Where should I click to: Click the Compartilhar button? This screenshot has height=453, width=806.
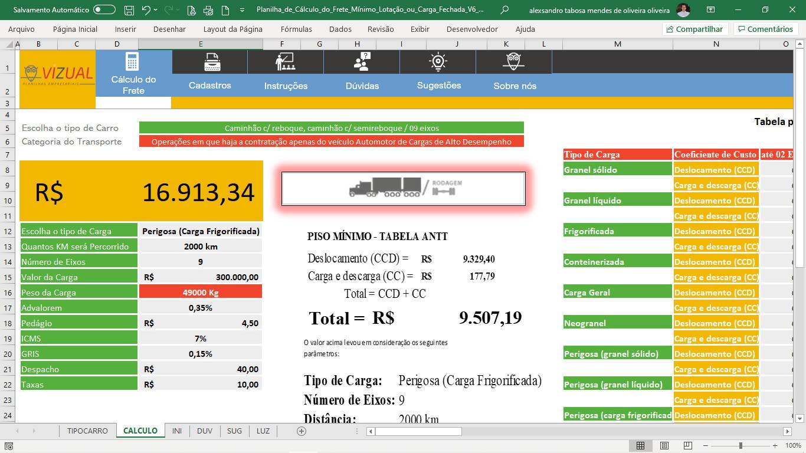coord(694,29)
